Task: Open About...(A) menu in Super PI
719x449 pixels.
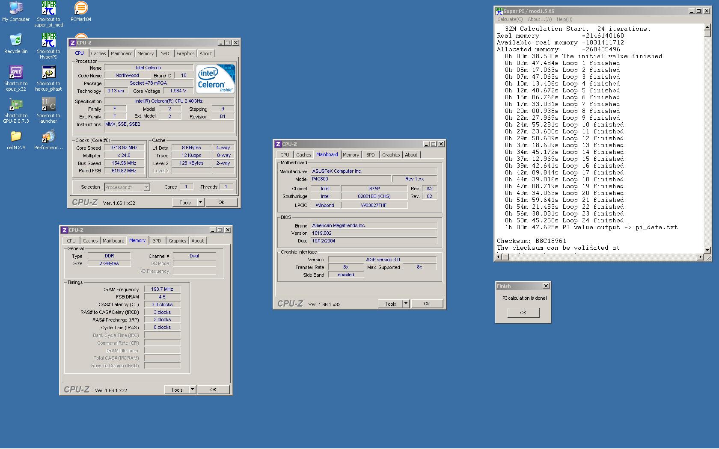Action: 540,19
